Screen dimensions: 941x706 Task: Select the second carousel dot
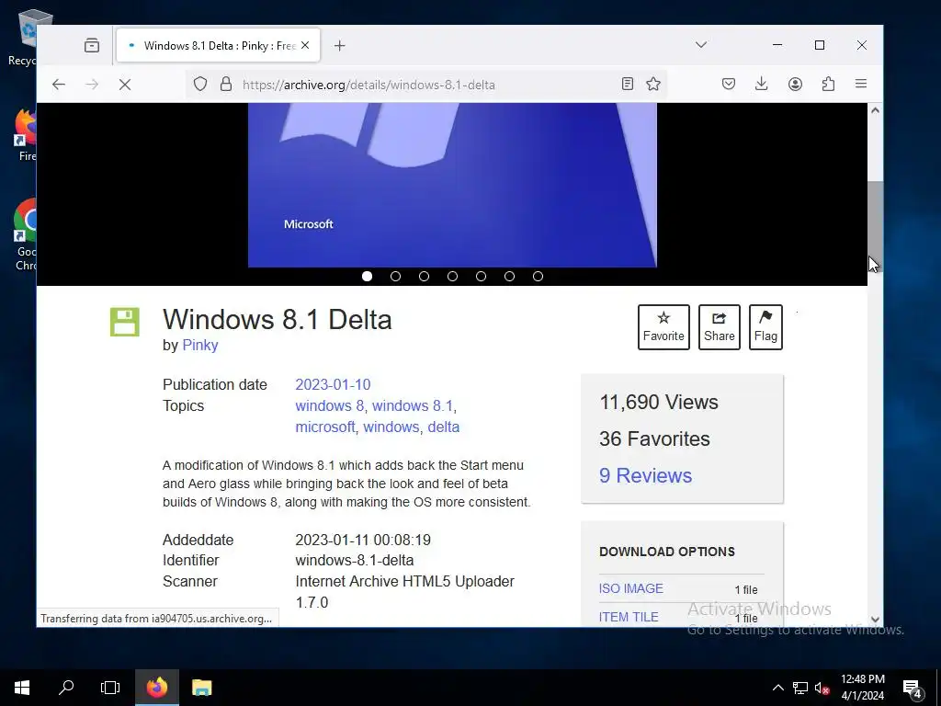pos(395,276)
